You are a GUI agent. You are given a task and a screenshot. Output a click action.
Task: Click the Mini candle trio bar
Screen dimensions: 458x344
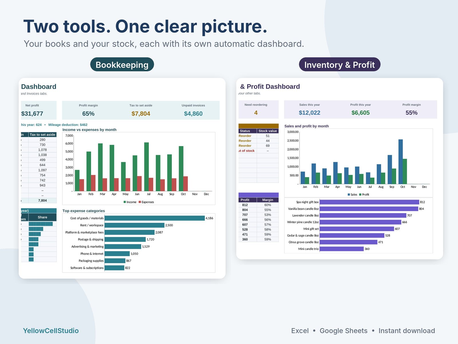click(x=341, y=249)
